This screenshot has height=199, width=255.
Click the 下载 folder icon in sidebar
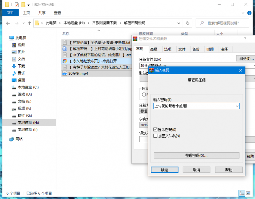(x=14, y=66)
